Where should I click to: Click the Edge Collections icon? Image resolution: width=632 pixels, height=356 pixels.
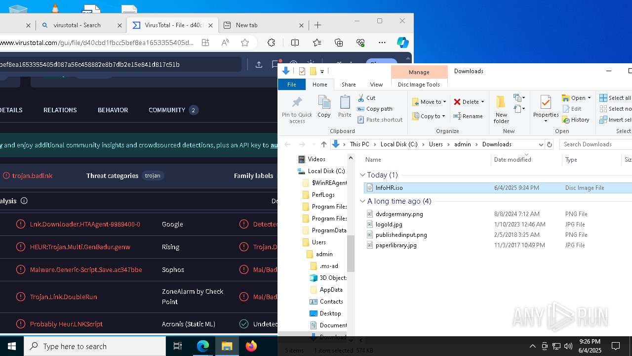(339, 43)
